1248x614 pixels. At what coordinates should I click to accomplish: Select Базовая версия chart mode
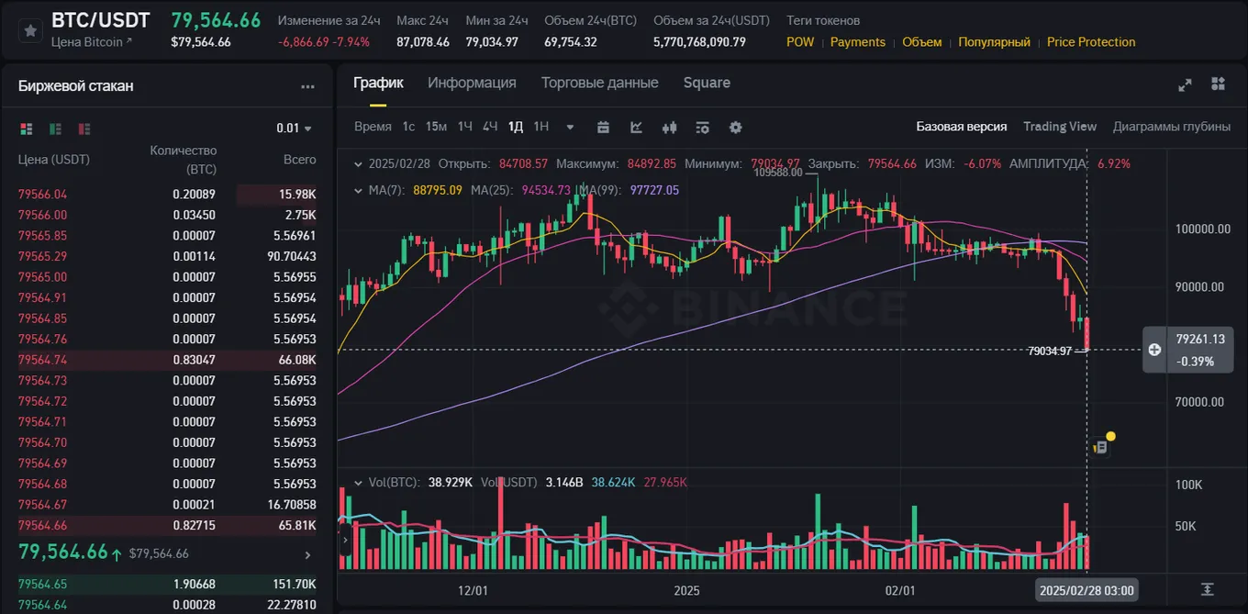pos(962,127)
